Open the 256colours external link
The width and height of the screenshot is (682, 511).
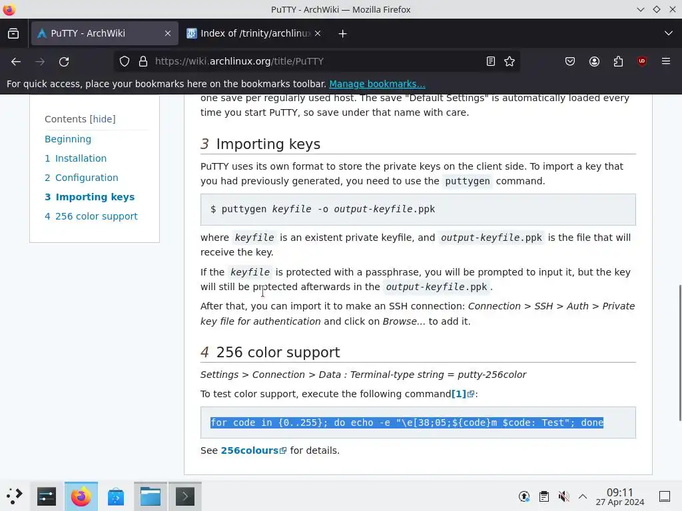254,450
